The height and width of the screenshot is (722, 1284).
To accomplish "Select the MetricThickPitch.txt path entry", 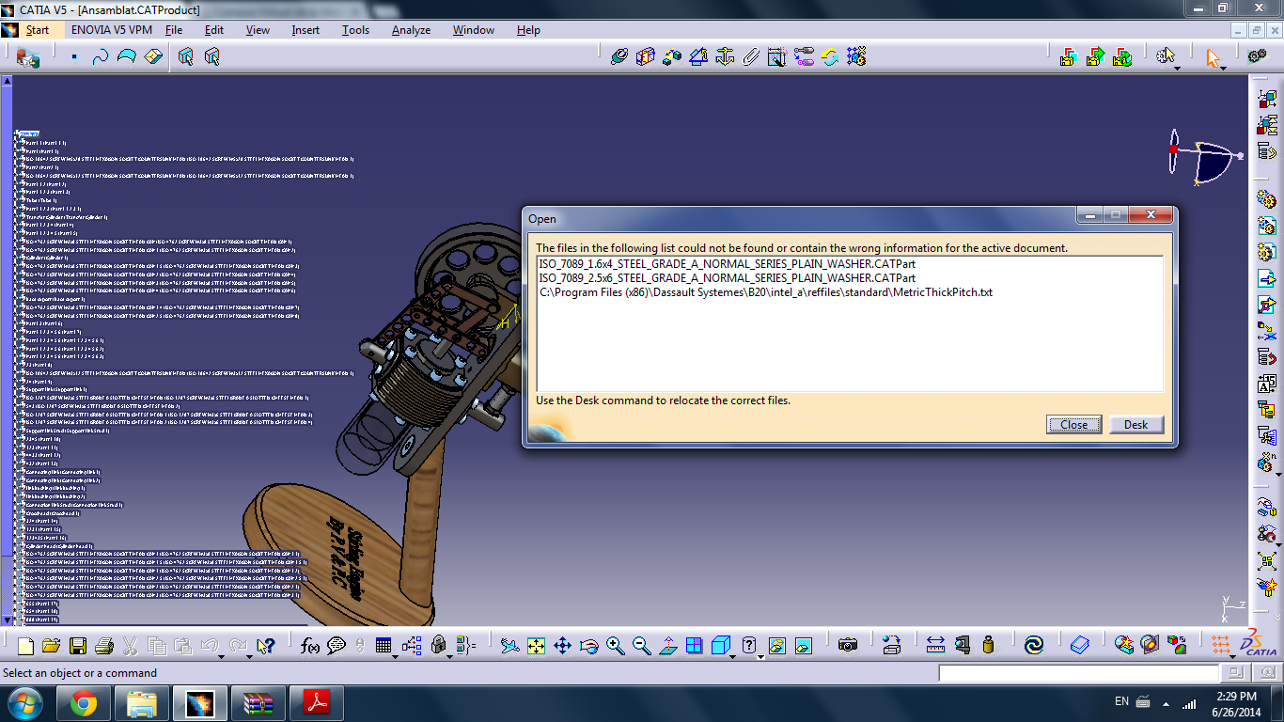I will pyautogui.click(x=765, y=292).
